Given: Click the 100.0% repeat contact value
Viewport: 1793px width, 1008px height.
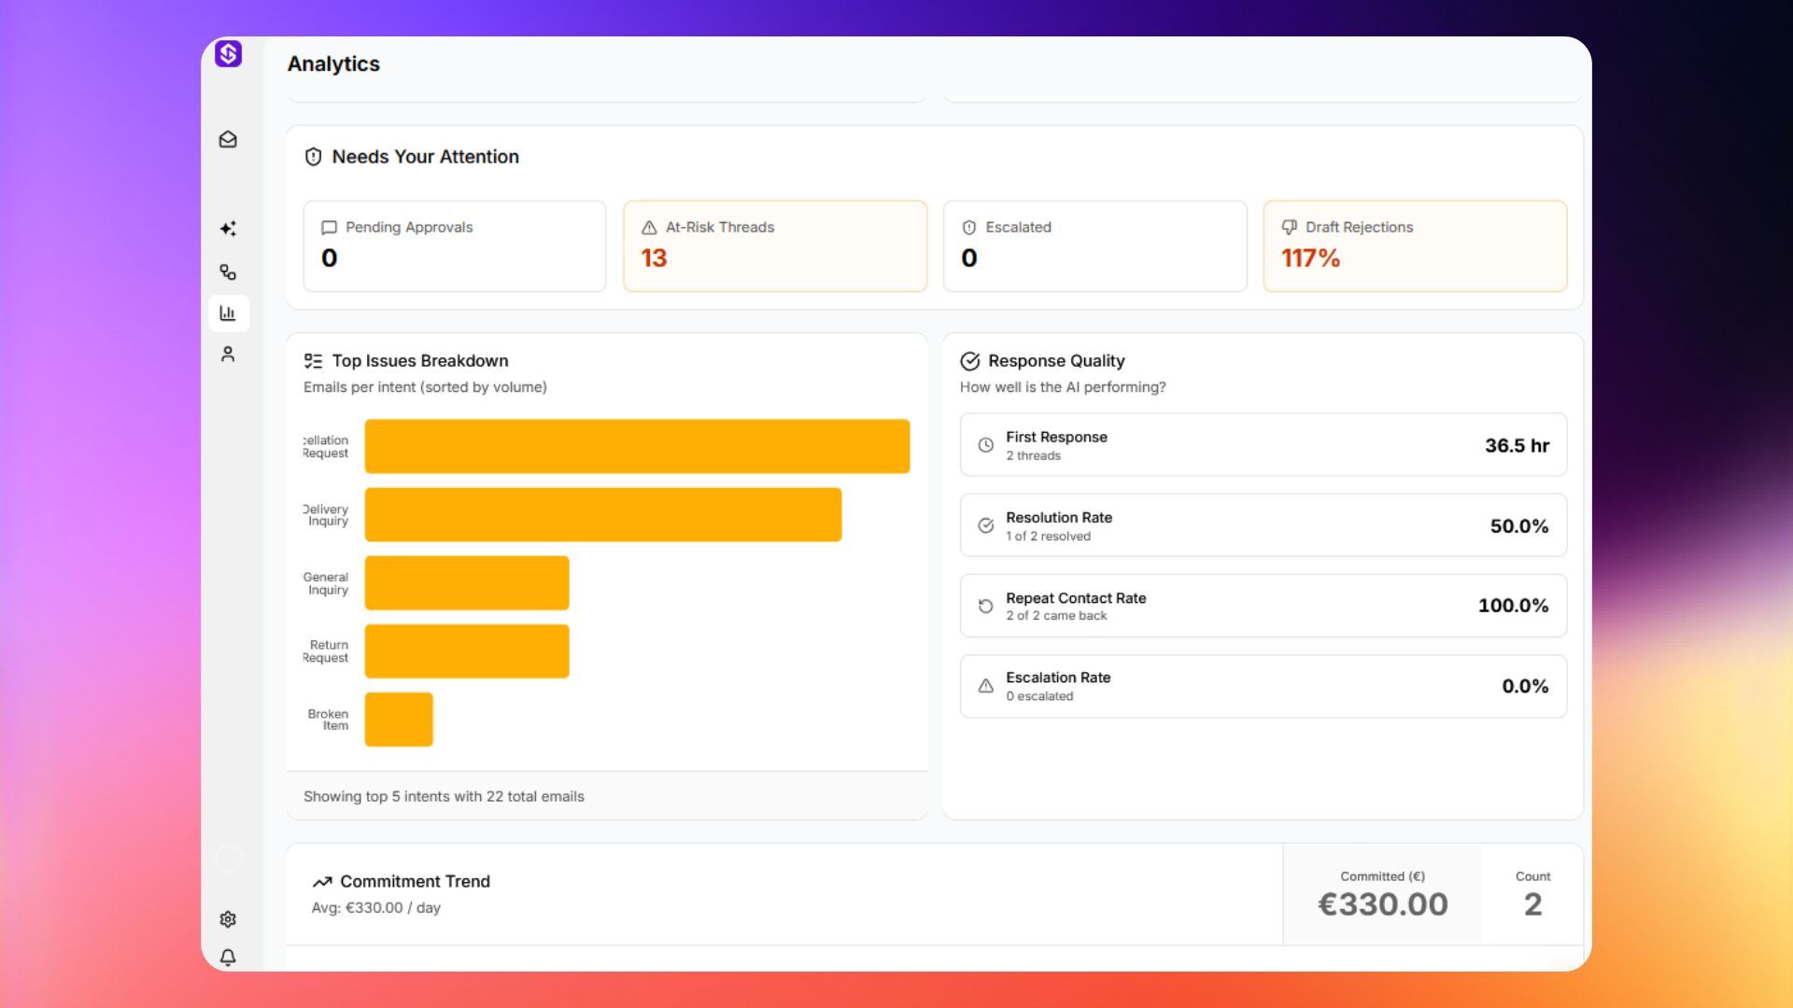Looking at the screenshot, I should [x=1513, y=606].
